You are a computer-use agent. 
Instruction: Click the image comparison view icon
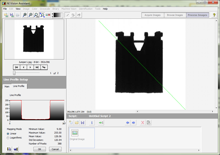click(x=48, y=15)
